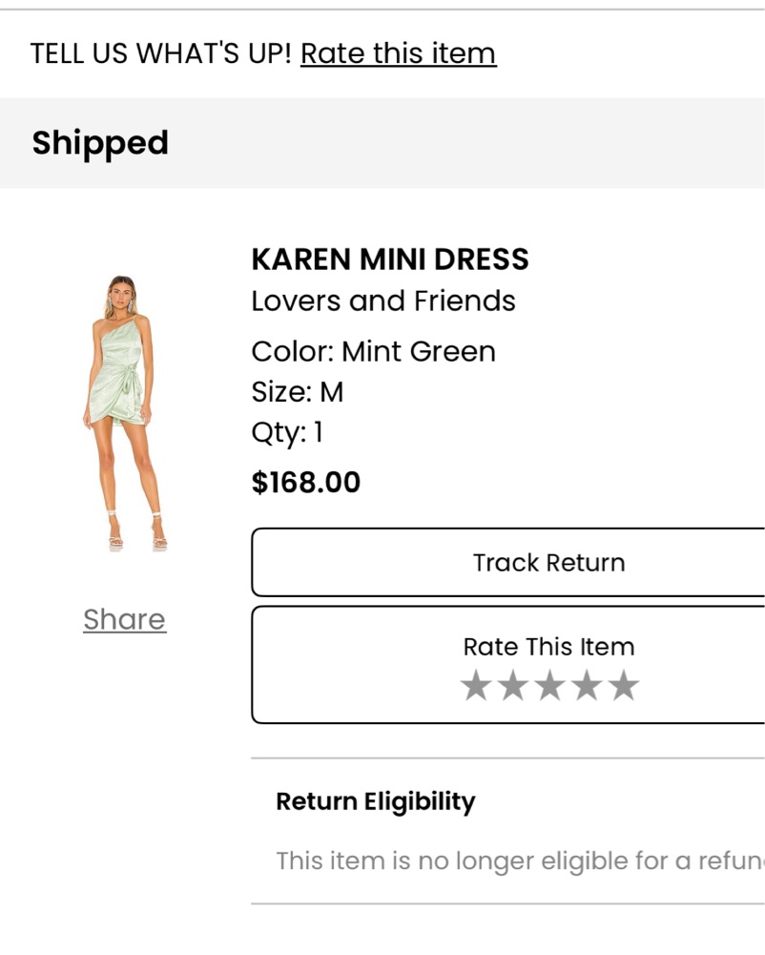Viewport: 765px width, 955px height.
Task: Click the 'no longer eligible for a refund' message
Action: click(520, 861)
